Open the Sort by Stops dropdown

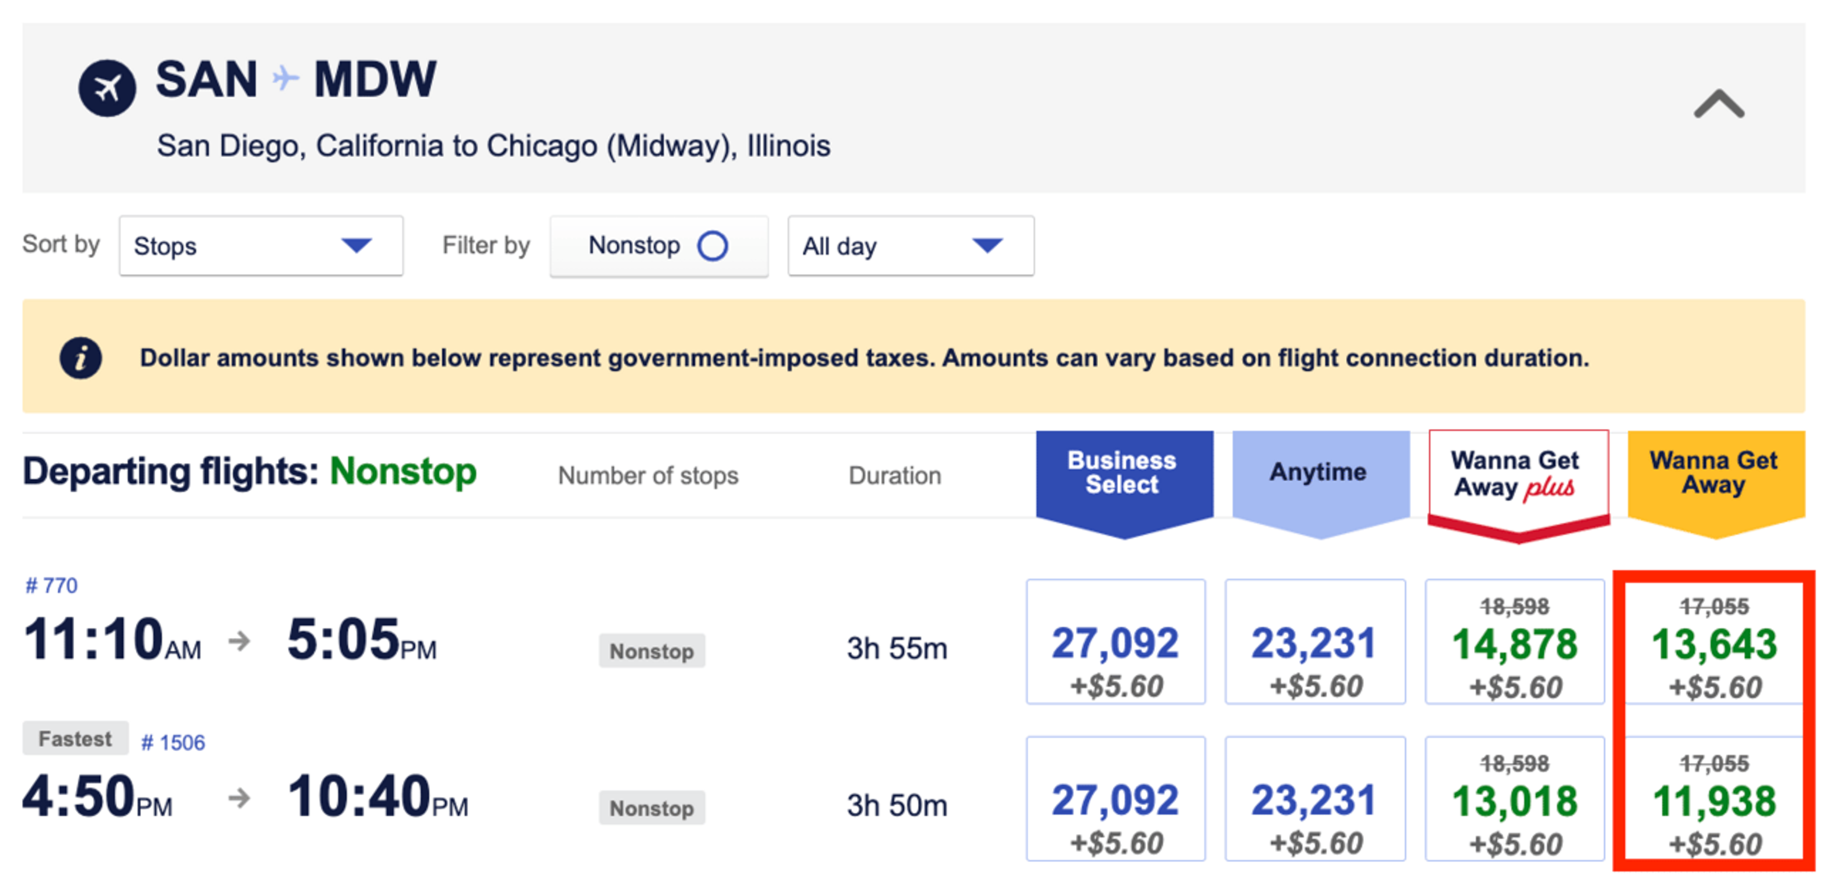(261, 246)
